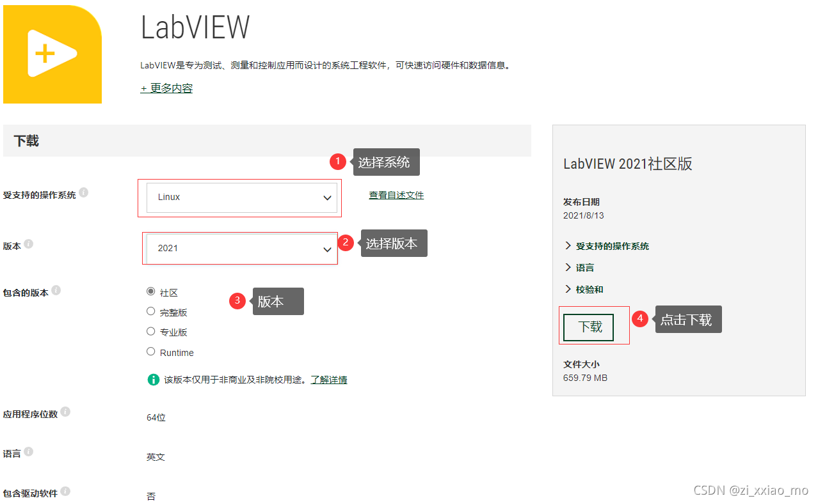Screen dimensions: 818x503
Task: Expand the 语言 section in side panel
Action: 579,268
